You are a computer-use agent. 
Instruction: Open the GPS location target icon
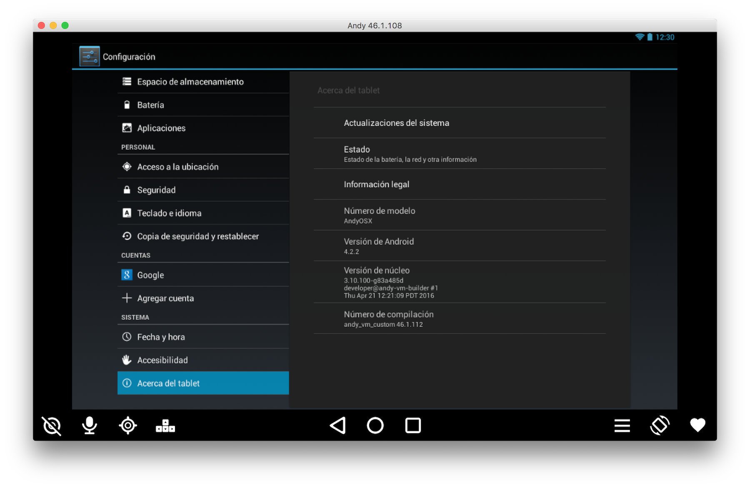128,426
